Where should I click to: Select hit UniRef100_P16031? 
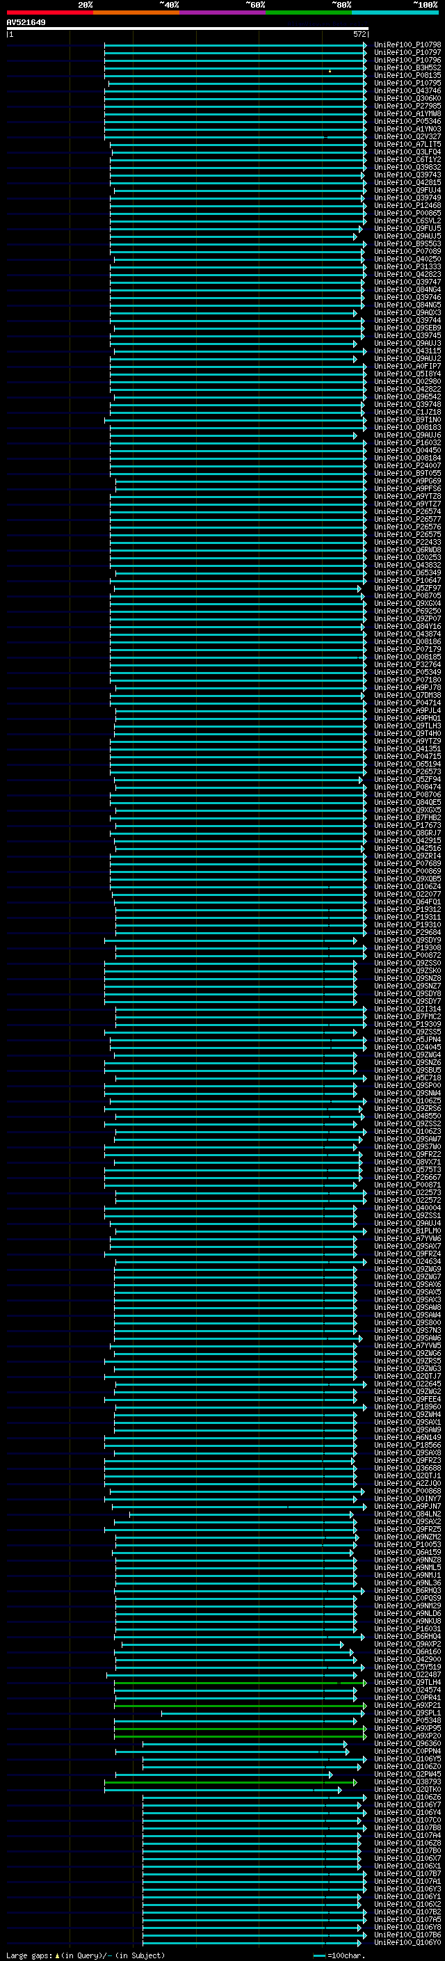(407, 1628)
